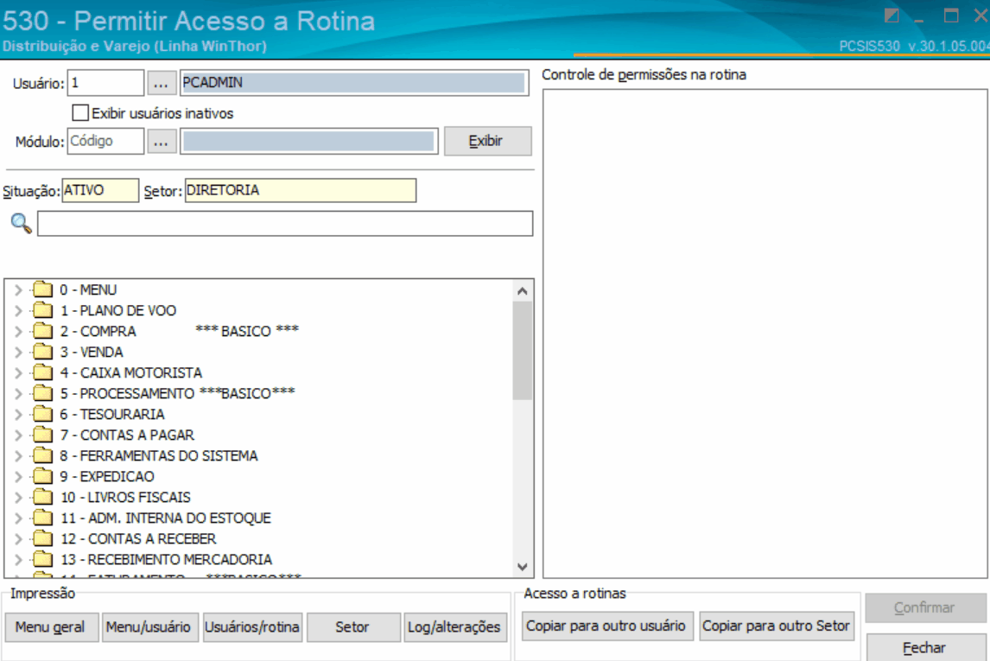Expand 9 - EXPEDICAO node
The image size is (990, 661).
click(18, 476)
